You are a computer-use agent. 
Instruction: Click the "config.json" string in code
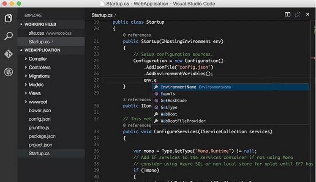point(193,67)
